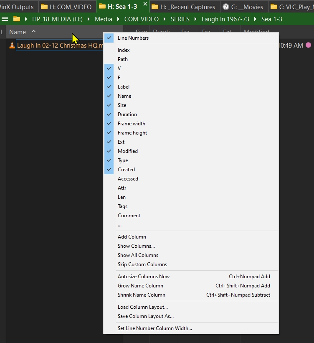Enable the Accessed column

(x=191, y=179)
